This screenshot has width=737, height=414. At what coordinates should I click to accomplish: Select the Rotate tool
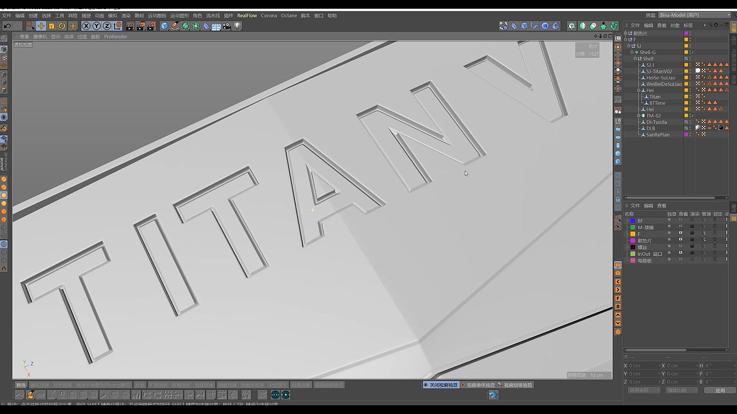click(62, 26)
